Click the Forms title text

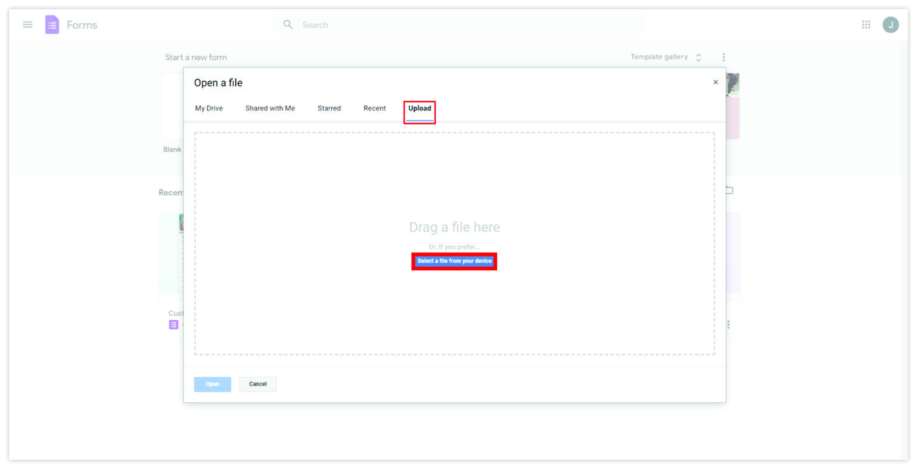pyautogui.click(x=82, y=25)
